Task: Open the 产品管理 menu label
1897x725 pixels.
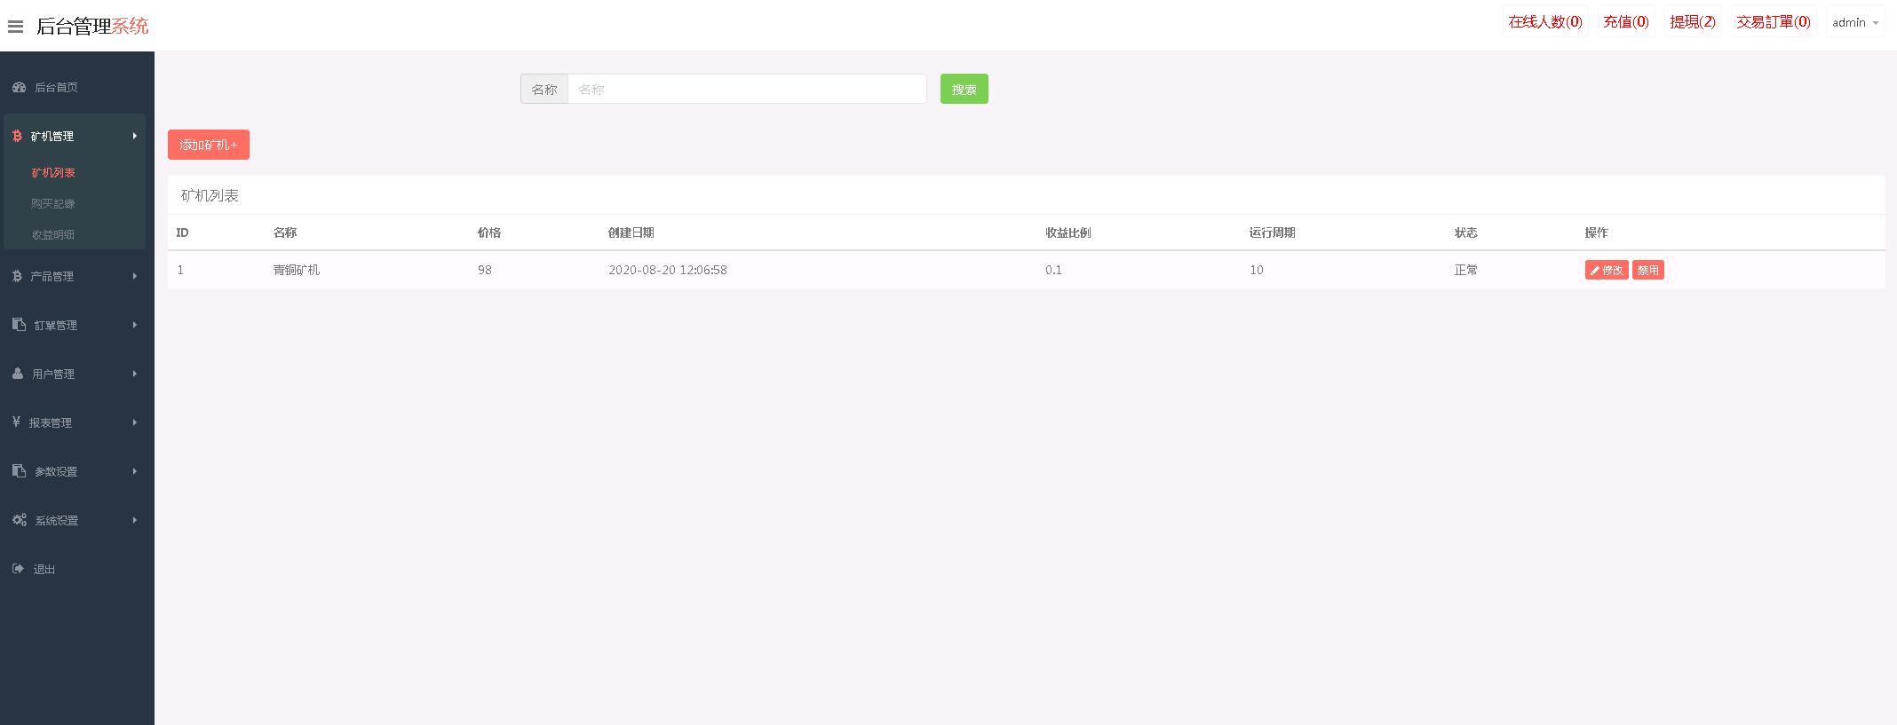Action: [52, 277]
